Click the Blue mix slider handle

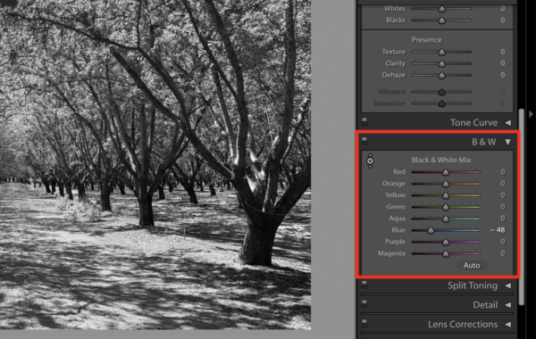431,230
